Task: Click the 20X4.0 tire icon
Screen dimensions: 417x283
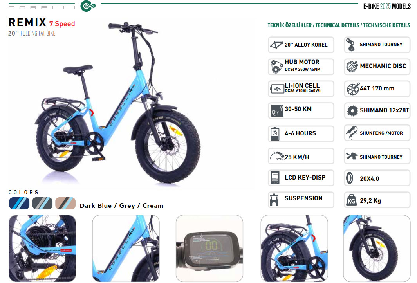Action: (x=350, y=178)
